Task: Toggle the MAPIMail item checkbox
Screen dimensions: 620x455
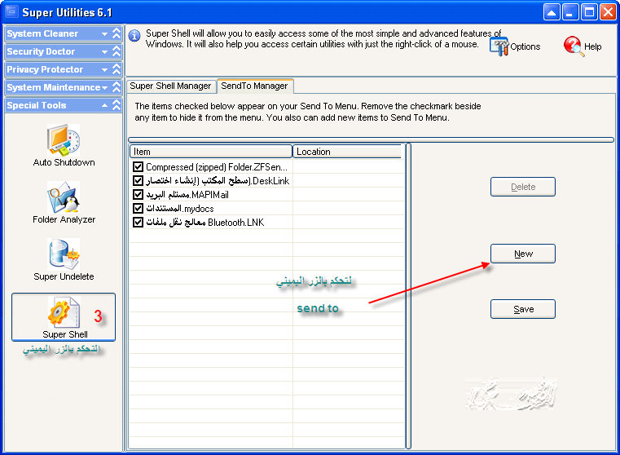Action: (138, 195)
